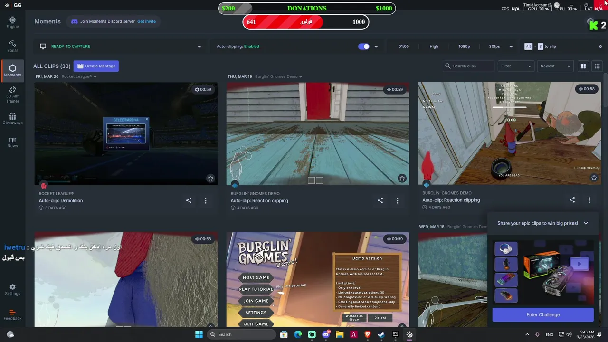This screenshot has height=342, width=608.
Task: Open the Windows Start menu
Action: (199, 334)
